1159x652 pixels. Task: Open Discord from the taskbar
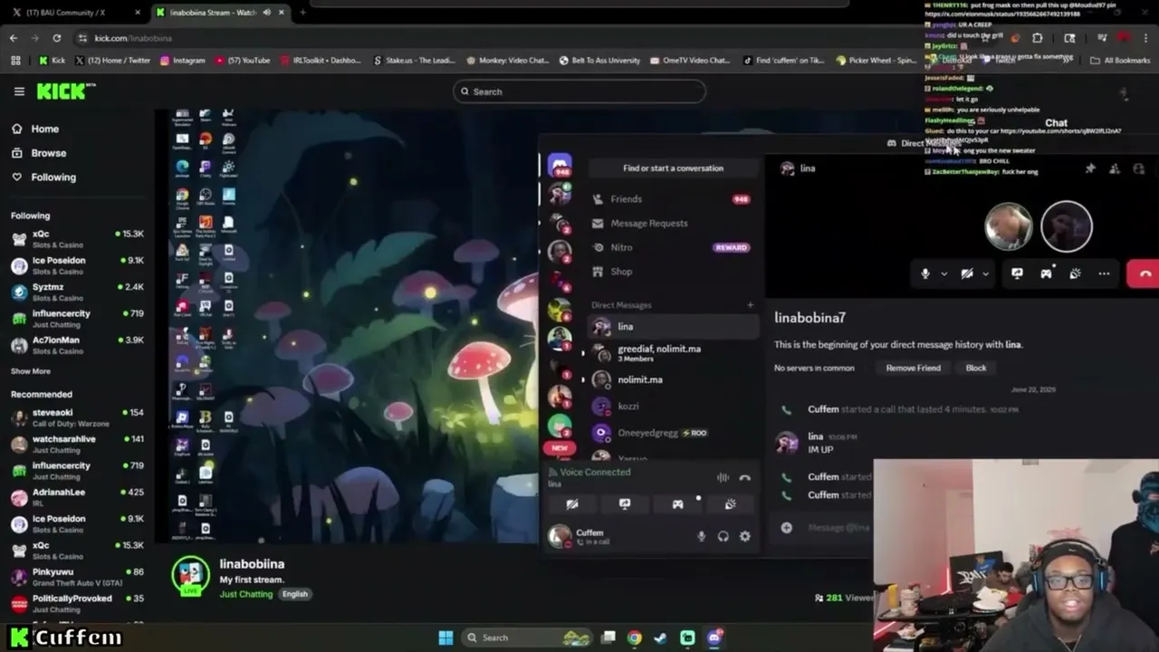pyautogui.click(x=714, y=638)
